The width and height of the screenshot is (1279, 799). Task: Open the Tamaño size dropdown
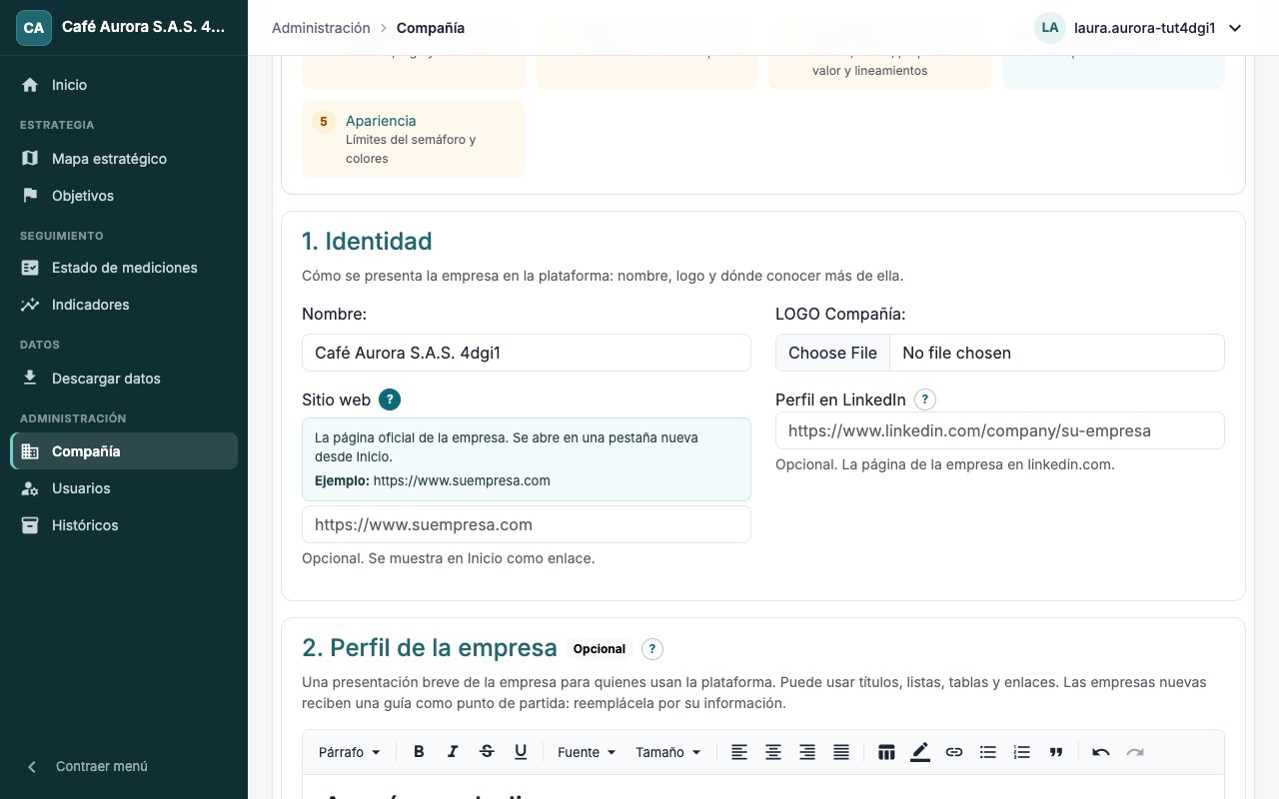click(x=668, y=752)
